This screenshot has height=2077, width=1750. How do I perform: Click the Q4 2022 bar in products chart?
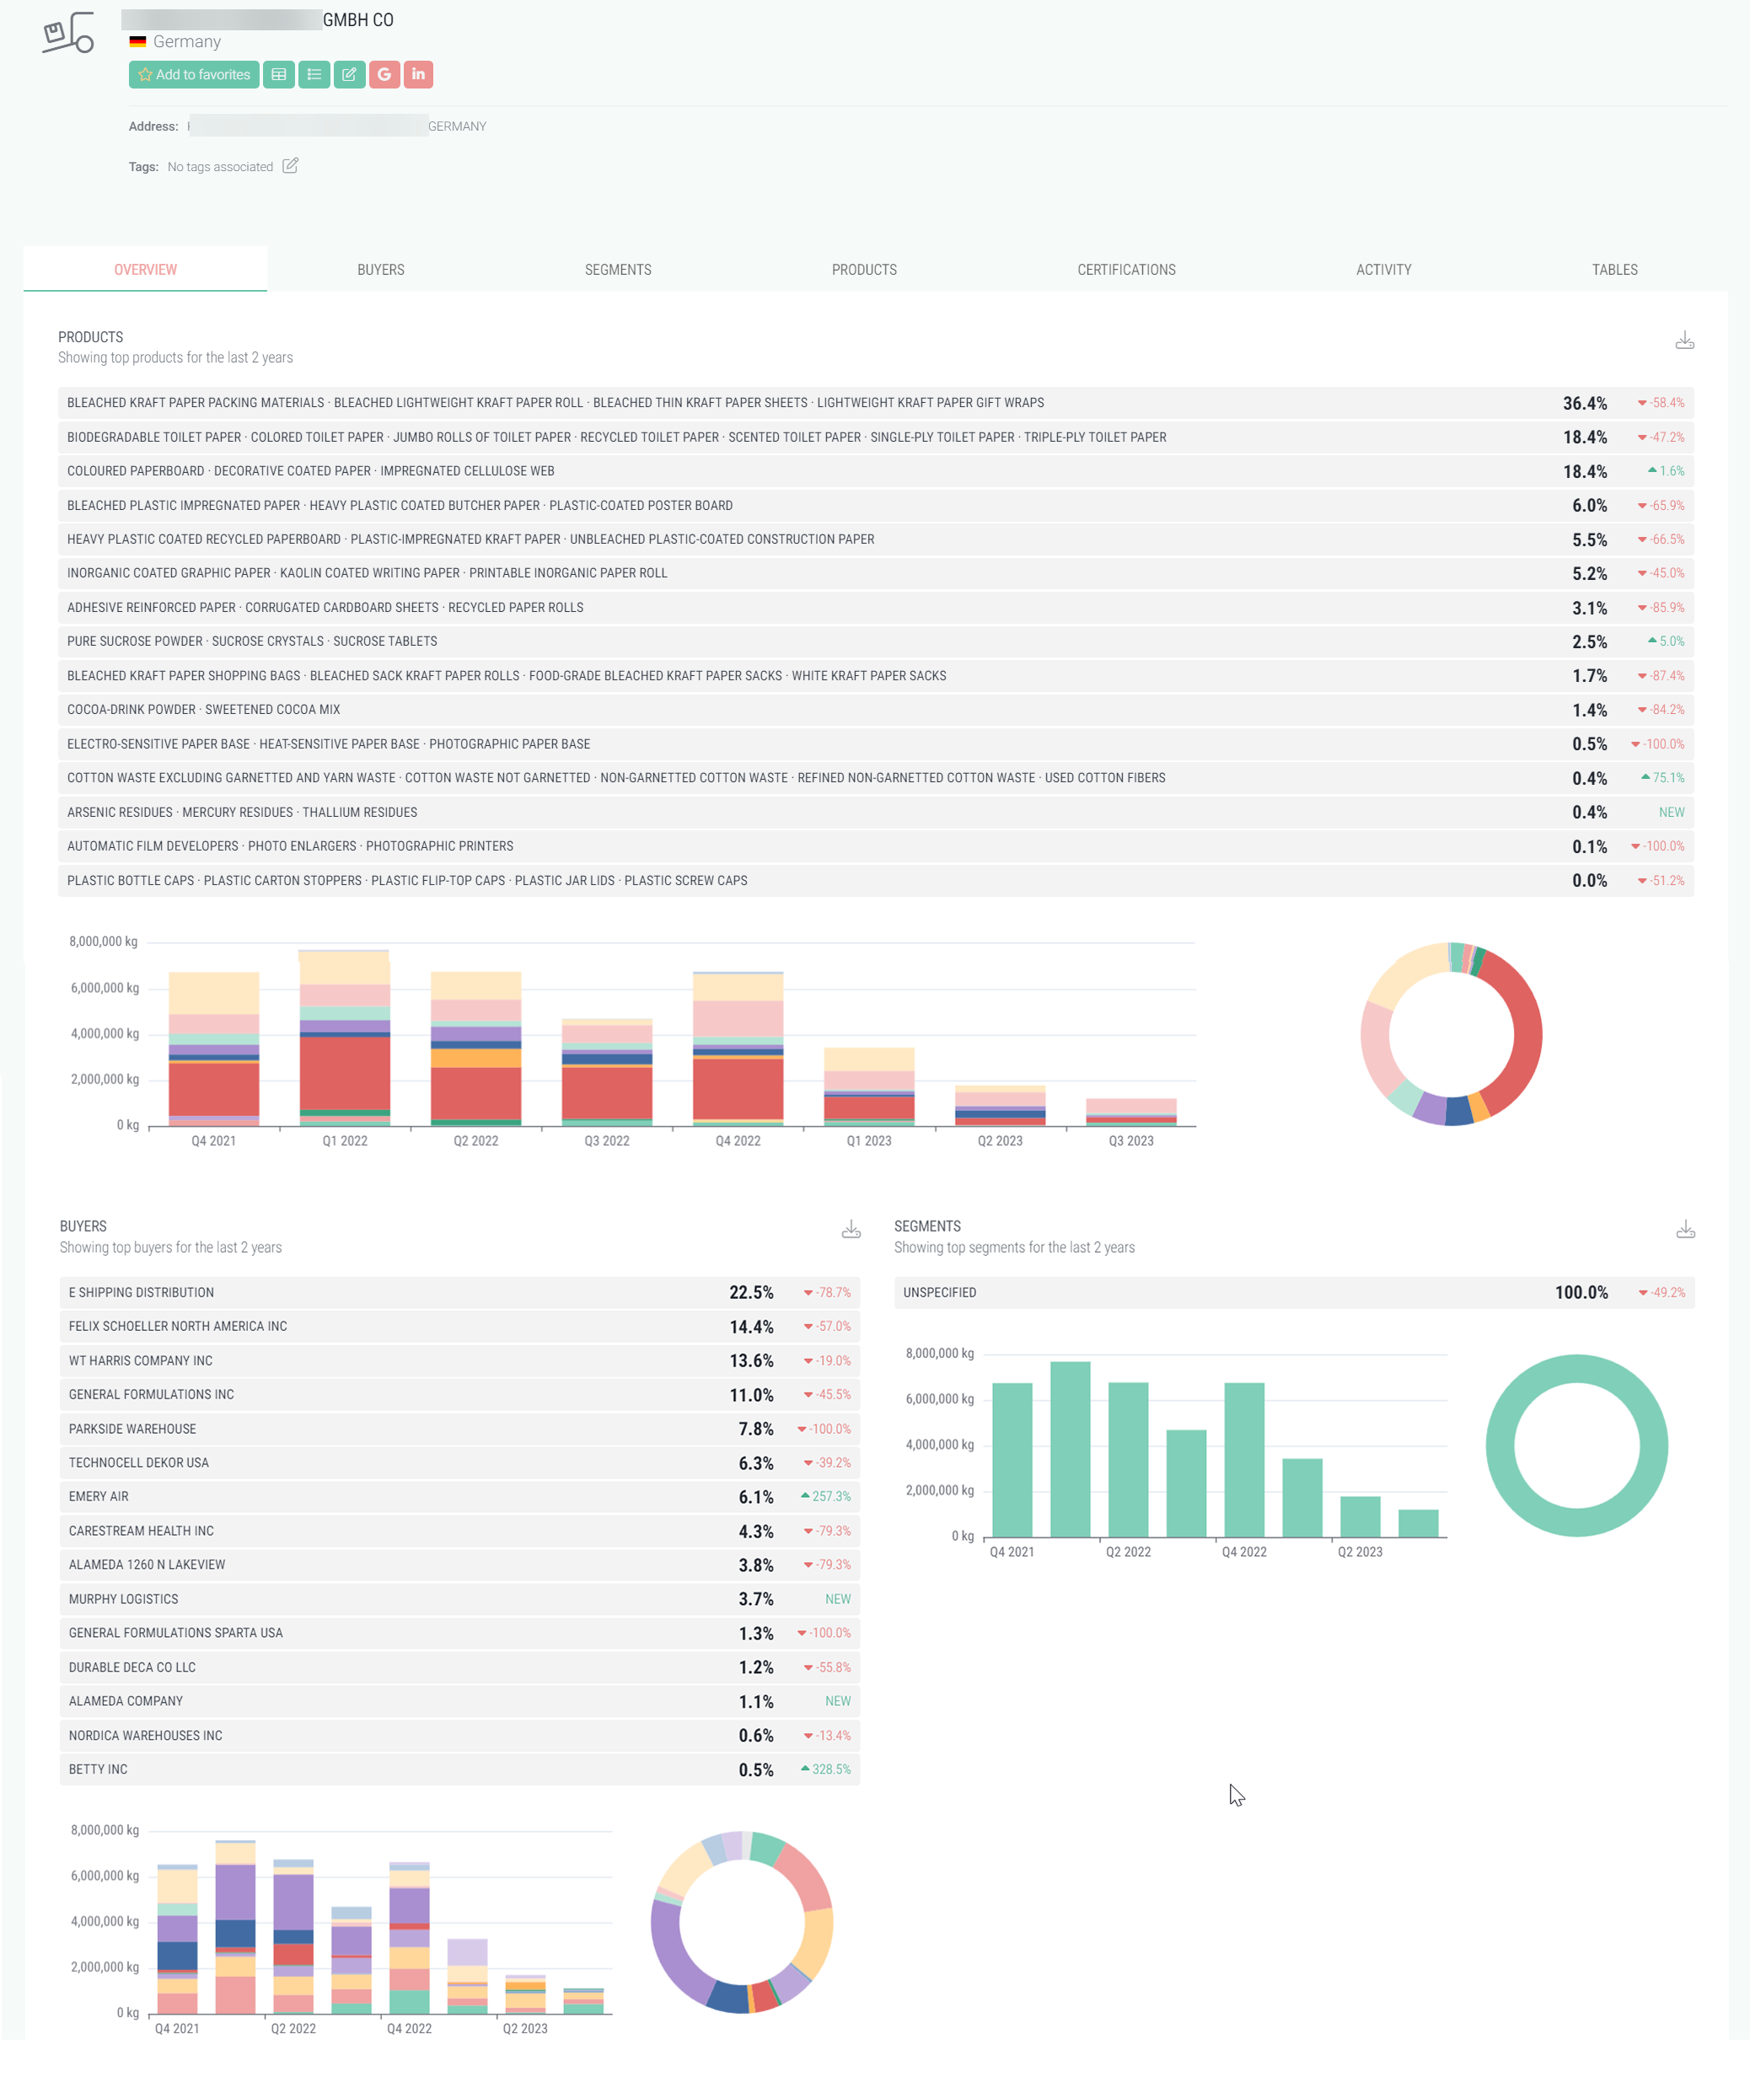point(738,1049)
